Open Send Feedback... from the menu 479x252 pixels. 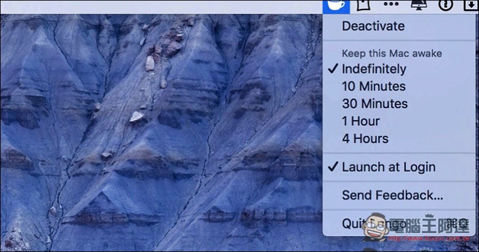pyautogui.click(x=392, y=195)
